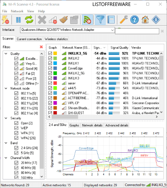Toggle the WEP security checkbox
167x188 pixels.
pos(16,128)
